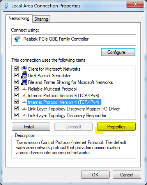The height and width of the screenshot is (185, 147).
Task: Click the Client for Microsoft Networks icon
Action: pyautogui.click(x=24, y=69)
